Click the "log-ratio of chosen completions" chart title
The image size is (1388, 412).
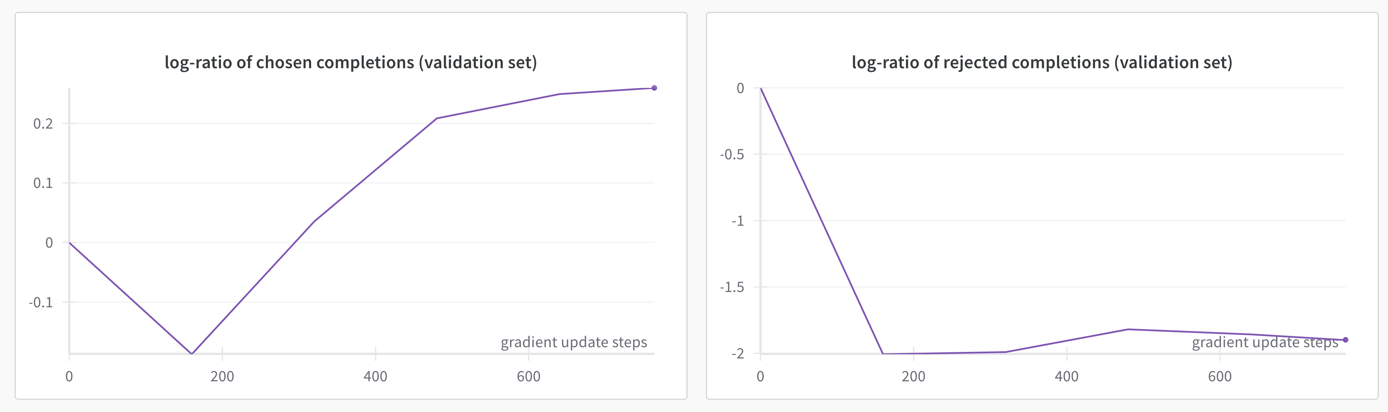tap(350, 62)
